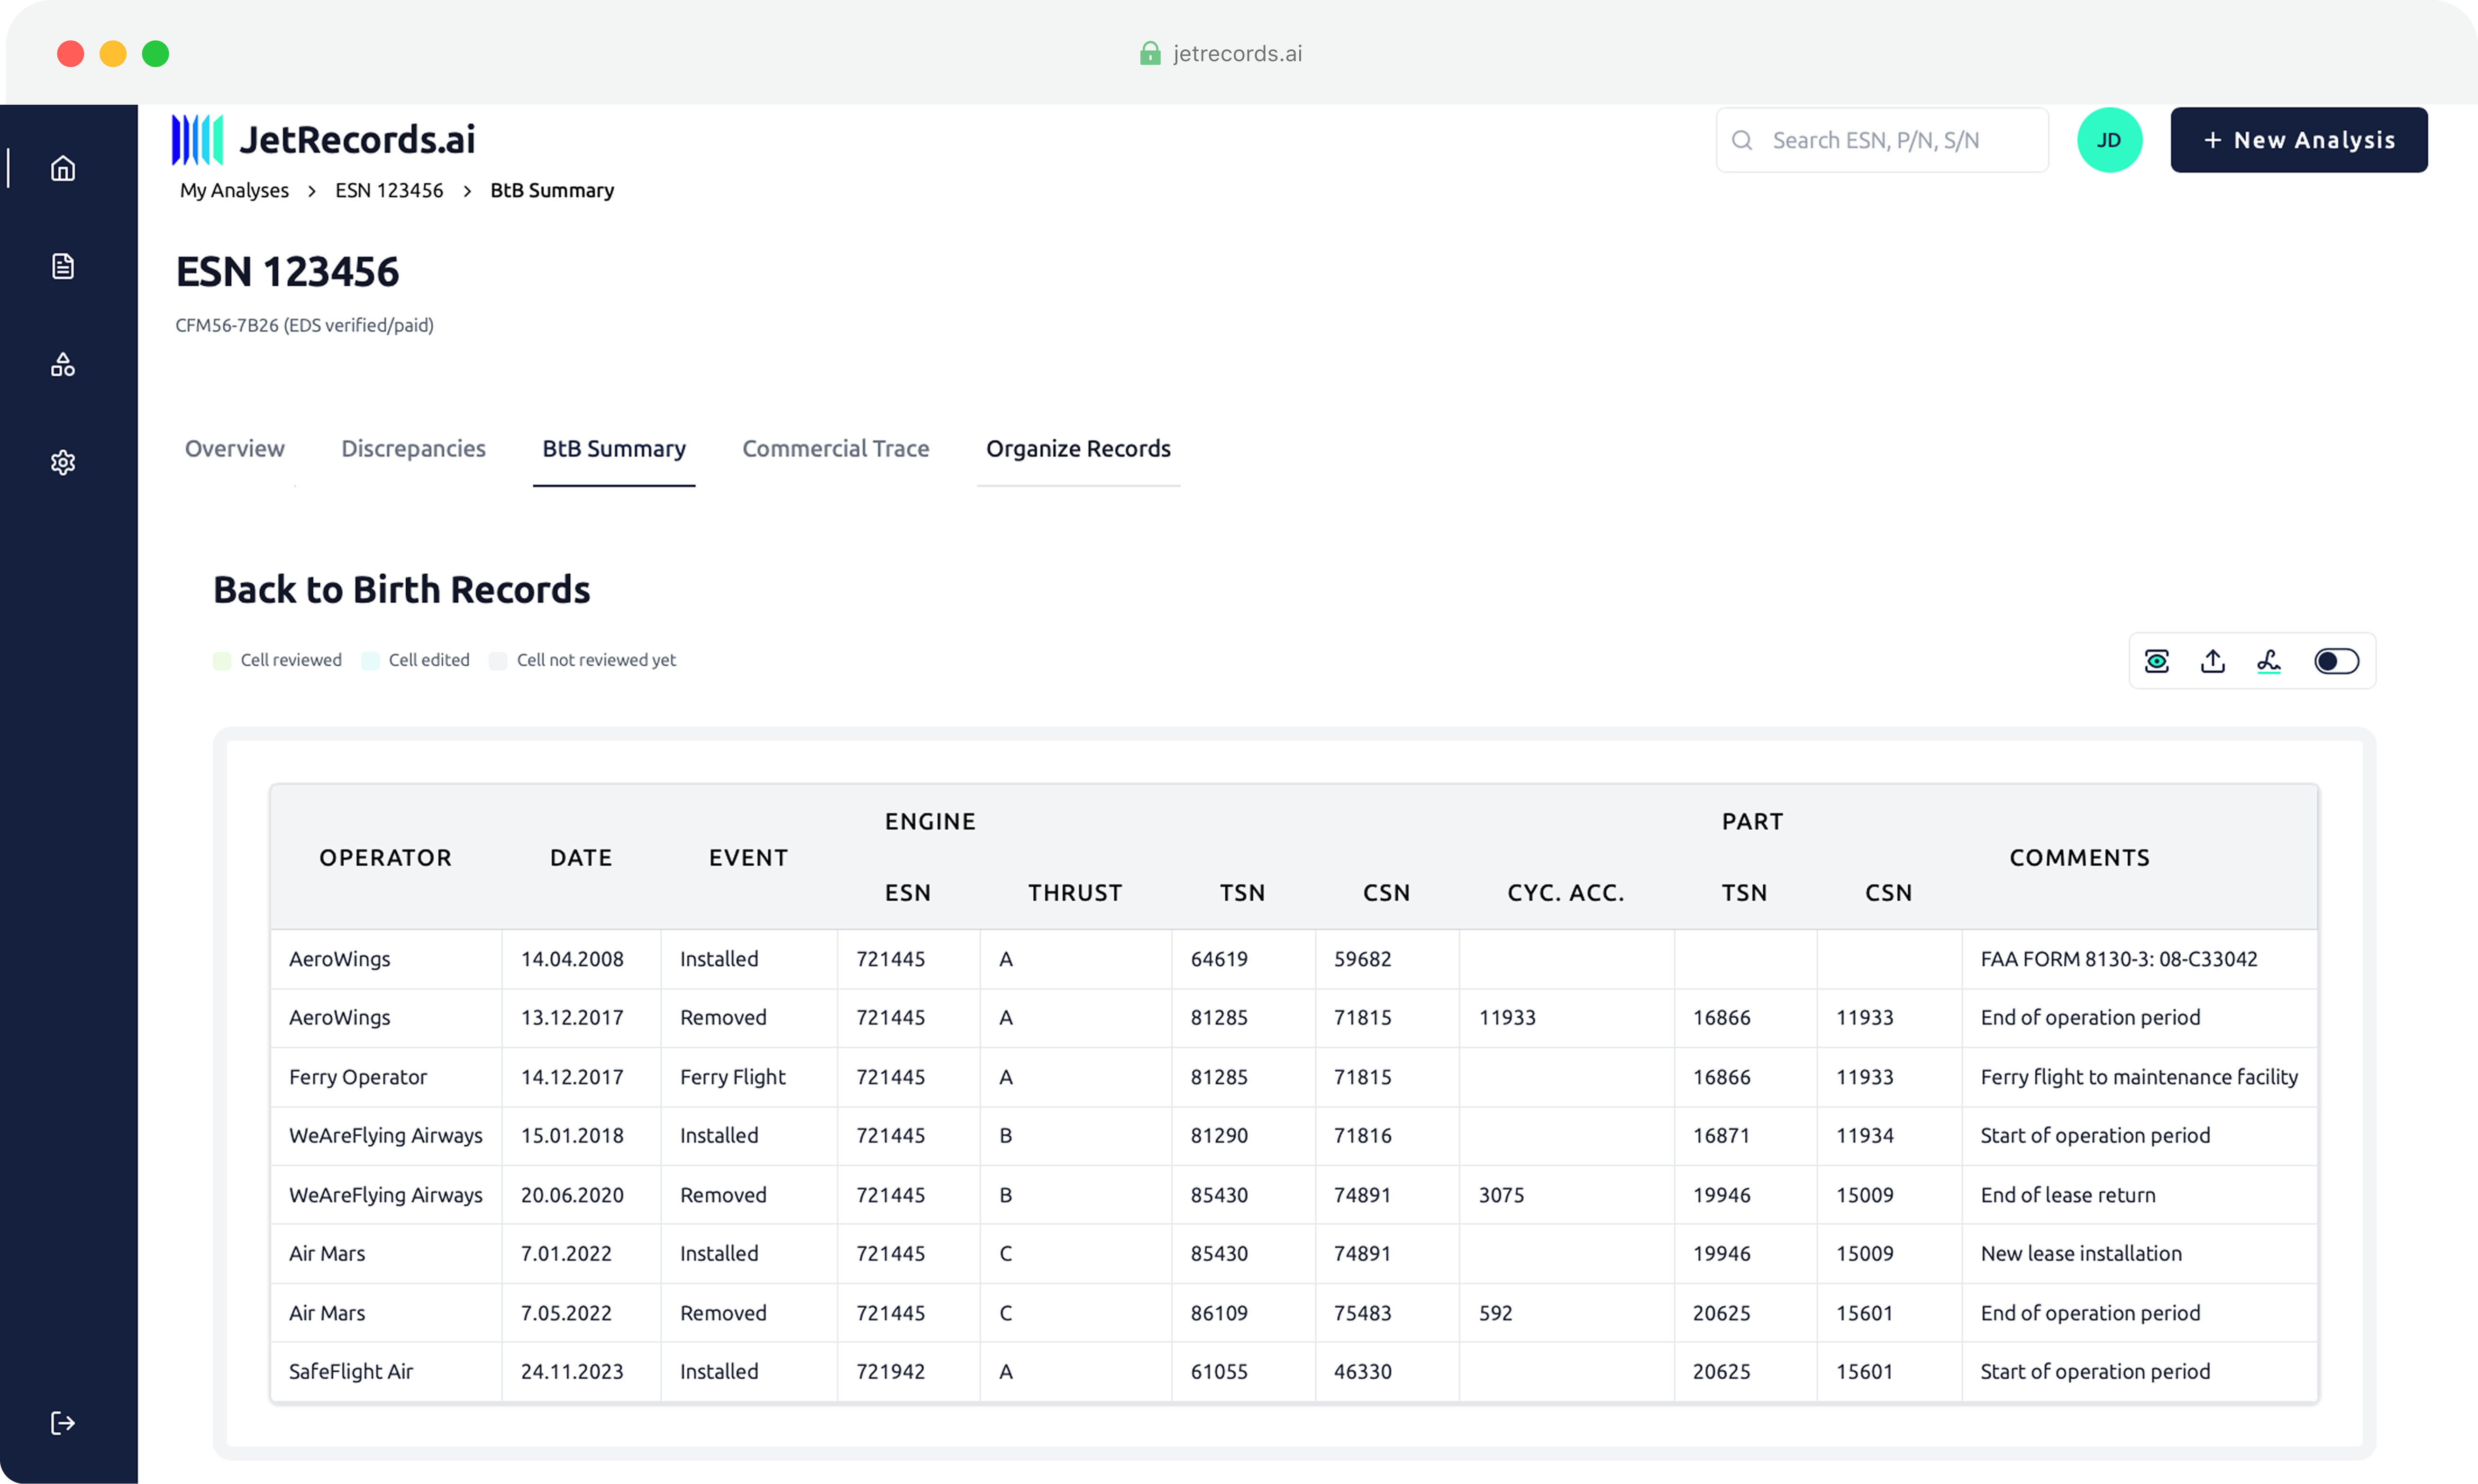Image resolution: width=2478 pixels, height=1484 pixels.
Task: Open the Home dashboard from the sidebar
Action: coord(62,168)
